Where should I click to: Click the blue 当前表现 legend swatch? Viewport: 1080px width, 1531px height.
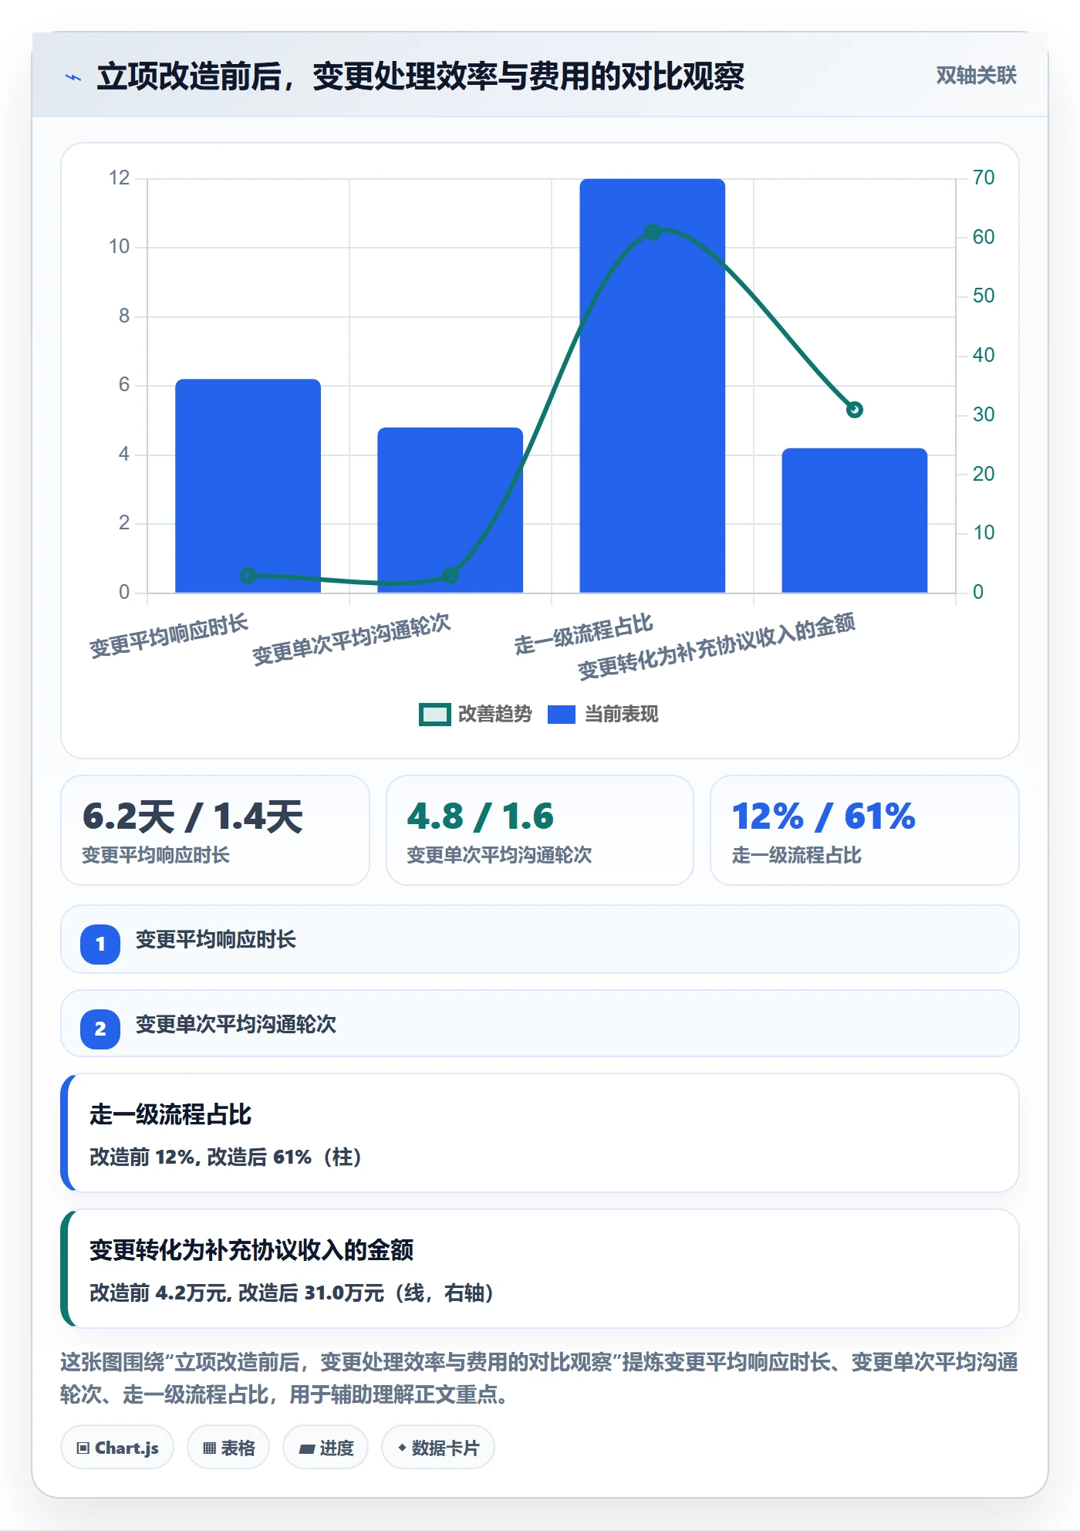pyautogui.click(x=562, y=715)
